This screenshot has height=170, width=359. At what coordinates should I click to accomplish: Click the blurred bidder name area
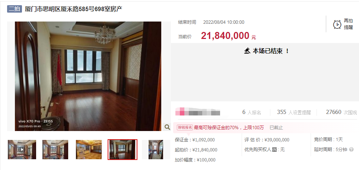coord(198,113)
